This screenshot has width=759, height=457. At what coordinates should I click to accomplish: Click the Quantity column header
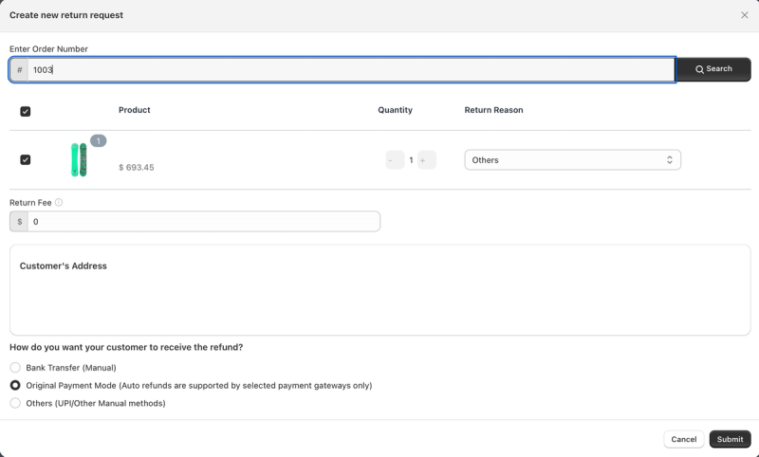395,110
